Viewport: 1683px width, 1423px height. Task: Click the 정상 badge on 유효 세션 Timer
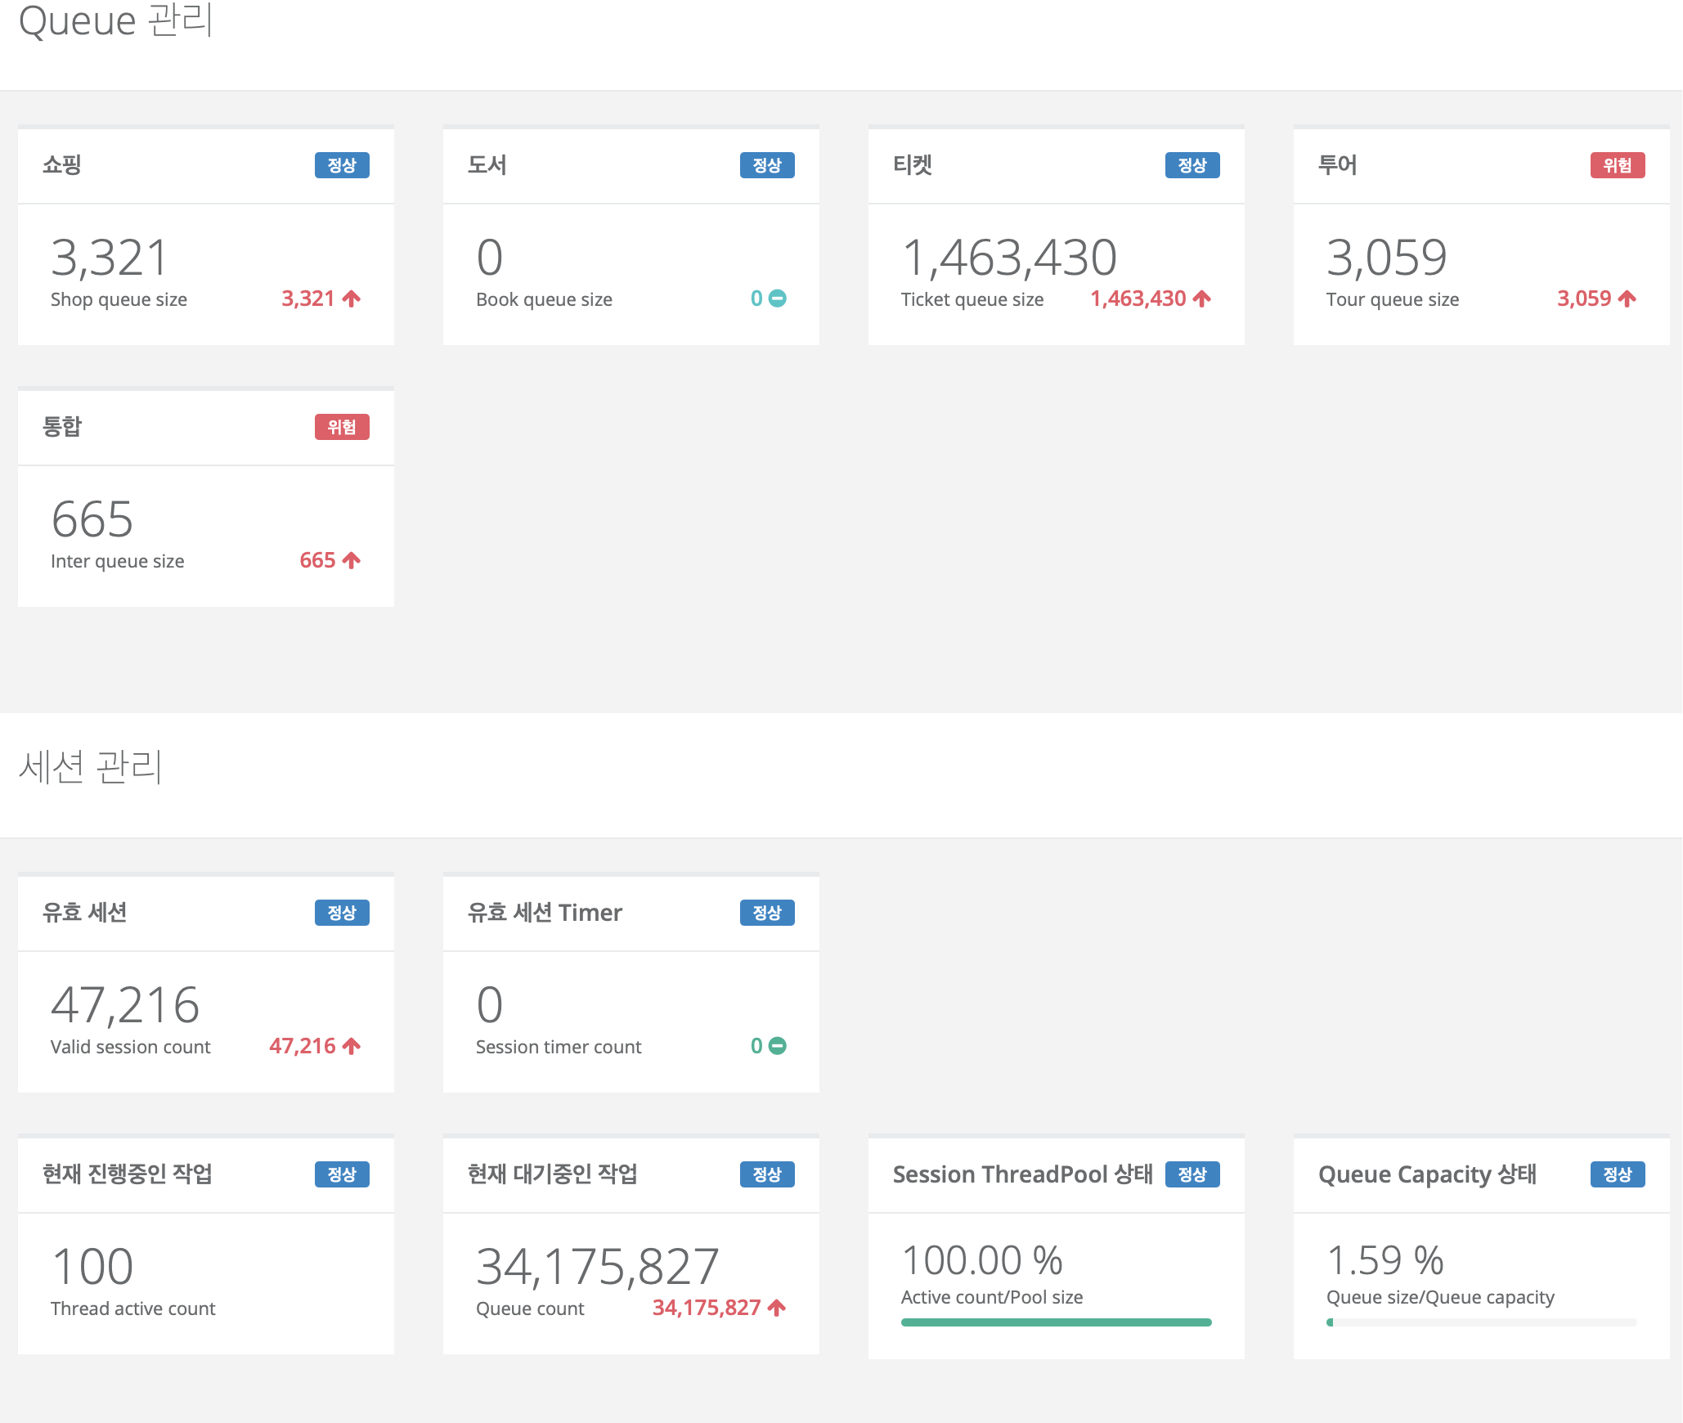coord(766,913)
